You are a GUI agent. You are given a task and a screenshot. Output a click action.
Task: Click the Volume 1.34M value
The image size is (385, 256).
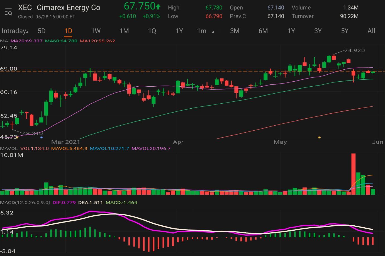click(350, 8)
